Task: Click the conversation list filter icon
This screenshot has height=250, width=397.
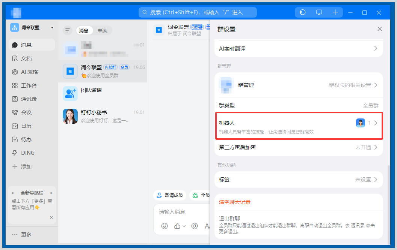Action: pos(67,31)
